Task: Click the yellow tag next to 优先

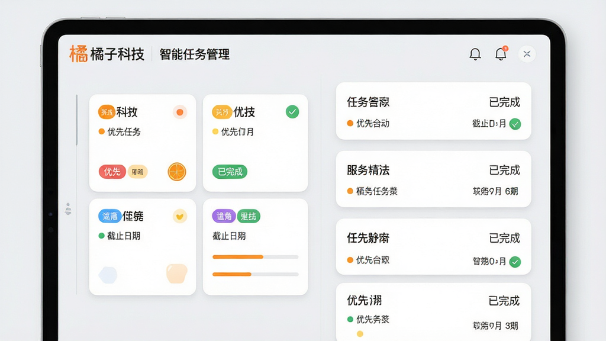Action: (x=137, y=172)
